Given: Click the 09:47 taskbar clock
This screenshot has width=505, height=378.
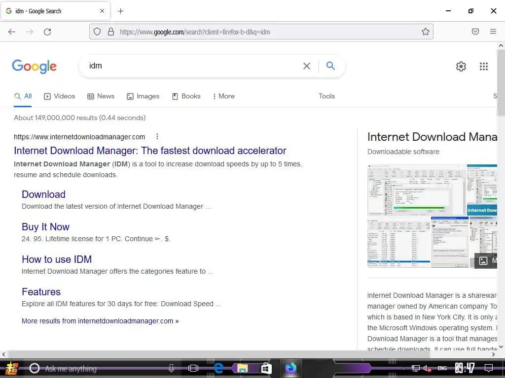Looking at the screenshot, I should pos(465,368).
